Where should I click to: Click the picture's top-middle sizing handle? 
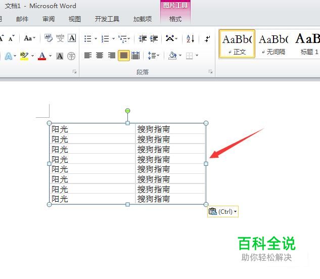click(127, 123)
